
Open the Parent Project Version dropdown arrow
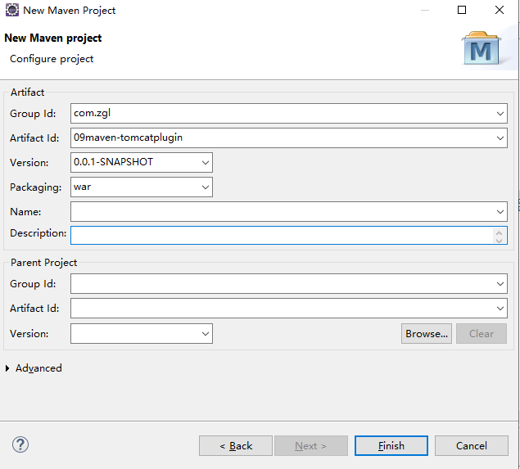pos(206,334)
